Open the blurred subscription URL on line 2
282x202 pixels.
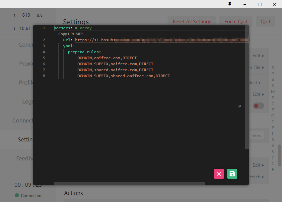coord(162,40)
